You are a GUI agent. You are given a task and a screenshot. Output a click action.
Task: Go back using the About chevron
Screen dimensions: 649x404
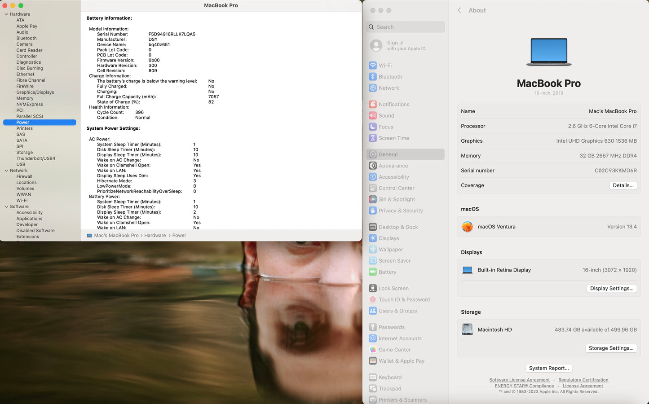(x=459, y=10)
